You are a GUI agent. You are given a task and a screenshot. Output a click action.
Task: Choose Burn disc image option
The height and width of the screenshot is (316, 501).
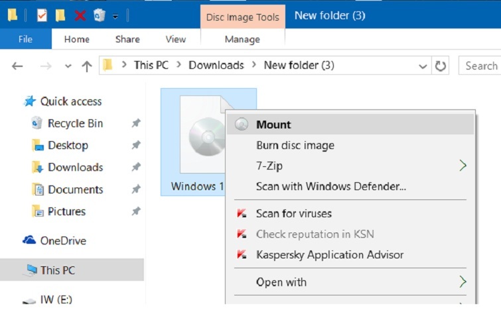pyautogui.click(x=295, y=145)
